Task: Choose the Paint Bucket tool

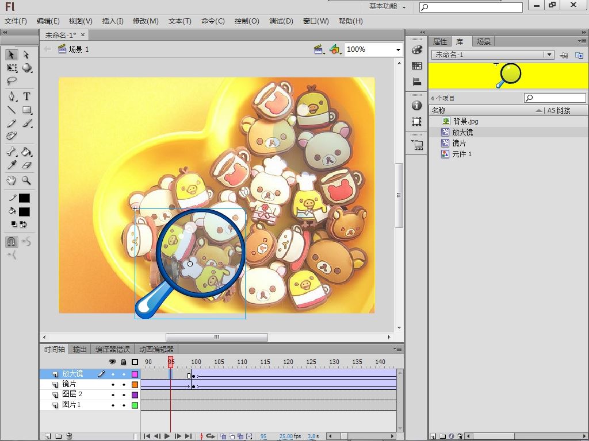Action: (26, 152)
